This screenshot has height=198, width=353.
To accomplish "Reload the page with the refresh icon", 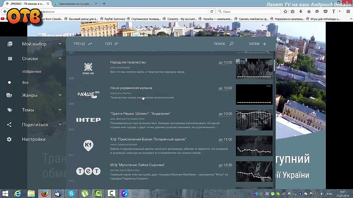I will [212, 12].
